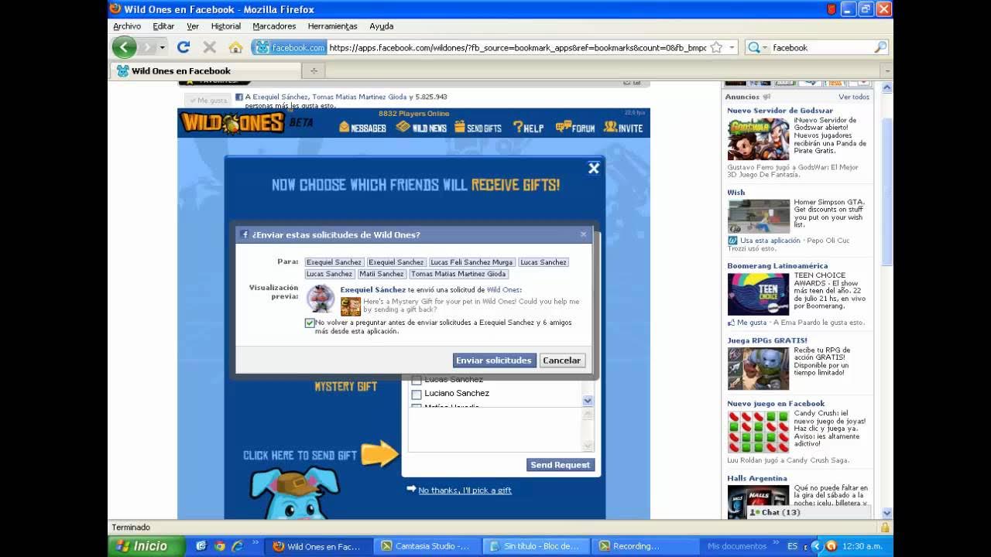991x557 pixels.
Task: Check the Luciano Sanchez friend checkbox
Action: [417, 394]
